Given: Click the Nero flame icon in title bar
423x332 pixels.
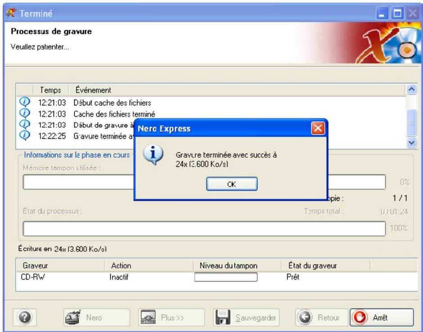Looking at the screenshot, I should pos(11,13).
